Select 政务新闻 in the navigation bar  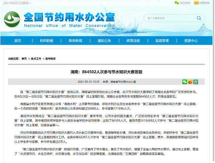point(75,41)
